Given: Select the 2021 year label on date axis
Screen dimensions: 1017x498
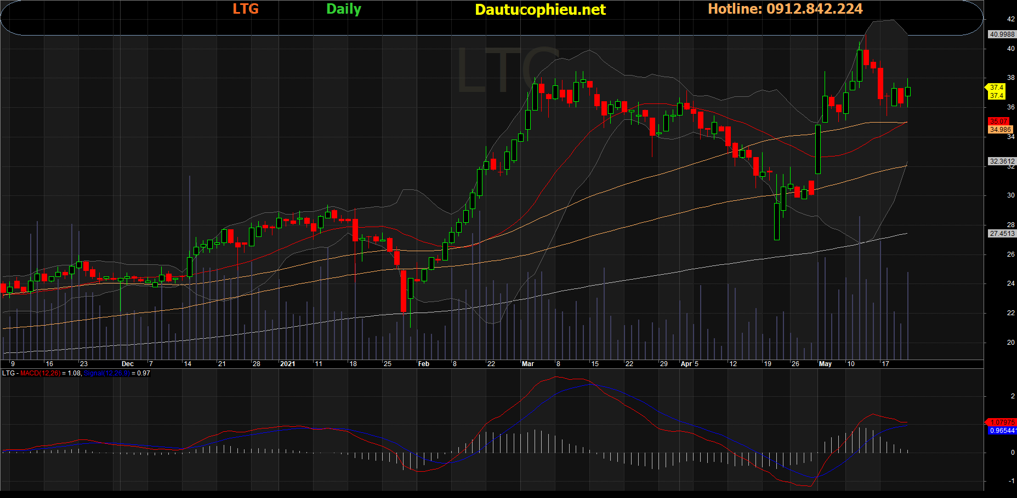Looking at the screenshot, I should pos(287,364).
